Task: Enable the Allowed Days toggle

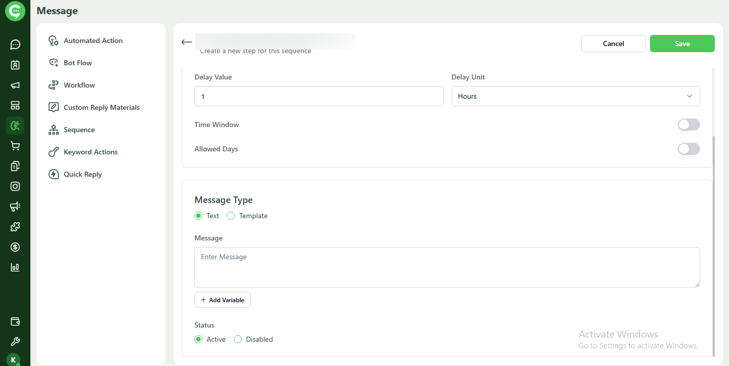Action: tap(688, 149)
